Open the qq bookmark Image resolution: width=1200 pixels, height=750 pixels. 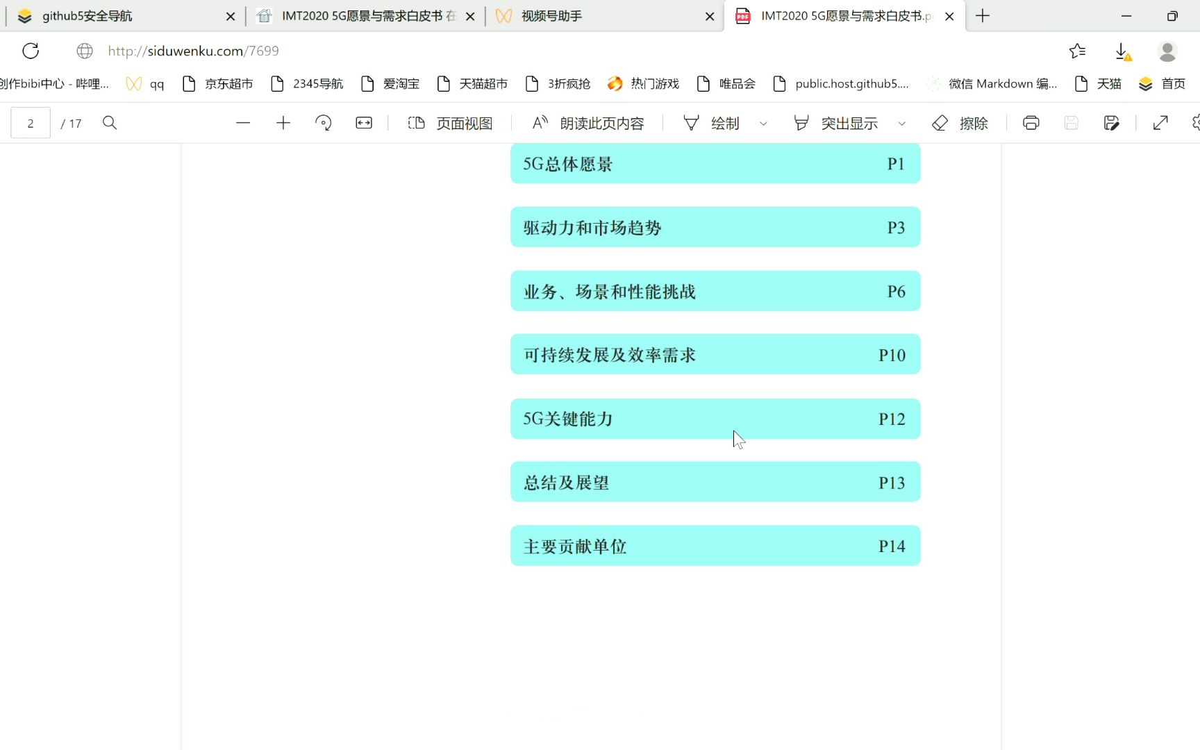coord(145,84)
